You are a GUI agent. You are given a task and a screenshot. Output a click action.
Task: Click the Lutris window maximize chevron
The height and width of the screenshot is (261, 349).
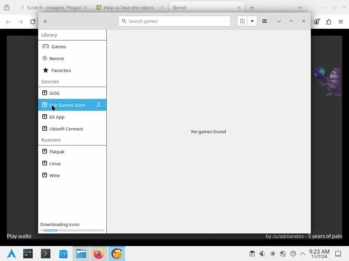(291, 21)
